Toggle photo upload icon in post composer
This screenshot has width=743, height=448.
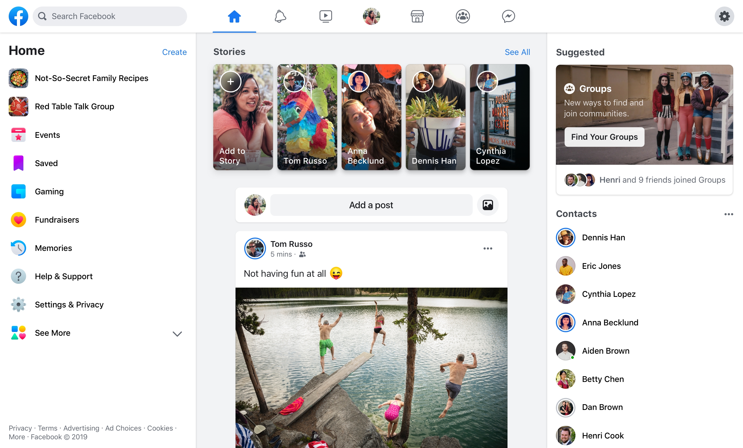[488, 205]
